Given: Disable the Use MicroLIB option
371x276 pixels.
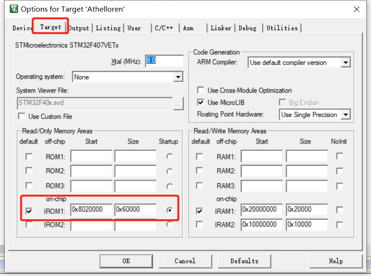Looking at the screenshot, I should 201,102.
